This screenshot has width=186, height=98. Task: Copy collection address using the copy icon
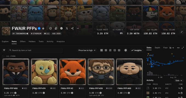[x=56, y=28]
